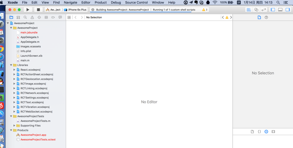Click the build warnings count badge
The width and height of the screenshot is (293, 148).
[205, 10]
